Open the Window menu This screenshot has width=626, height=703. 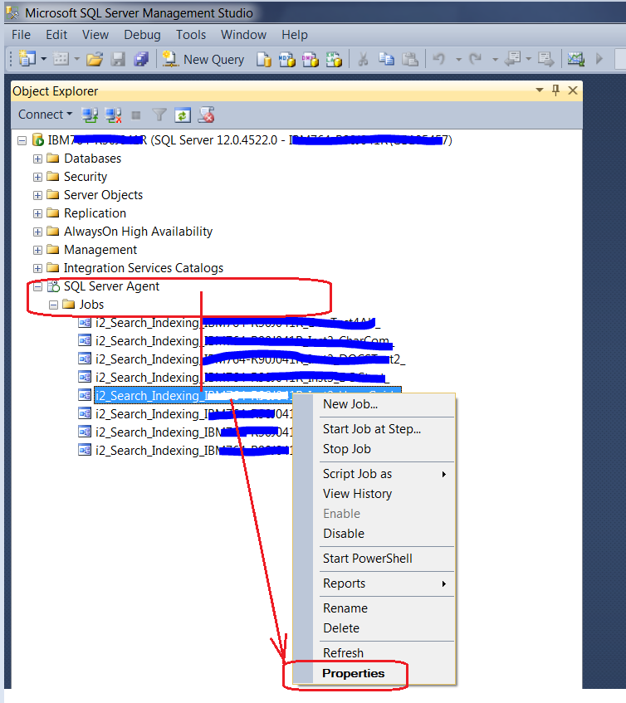click(243, 35)
